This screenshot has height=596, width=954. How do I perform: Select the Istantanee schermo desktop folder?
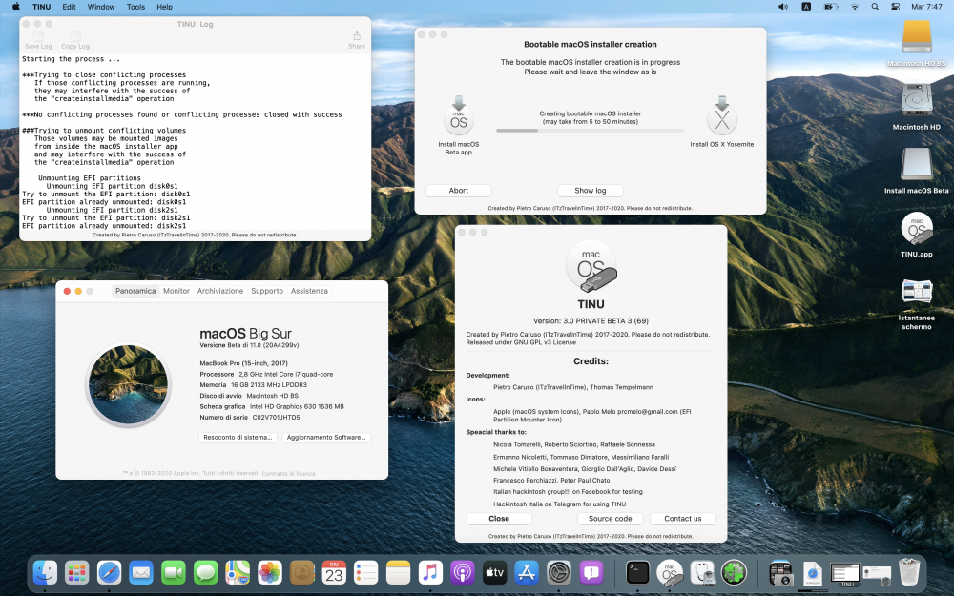pos(916,291)
